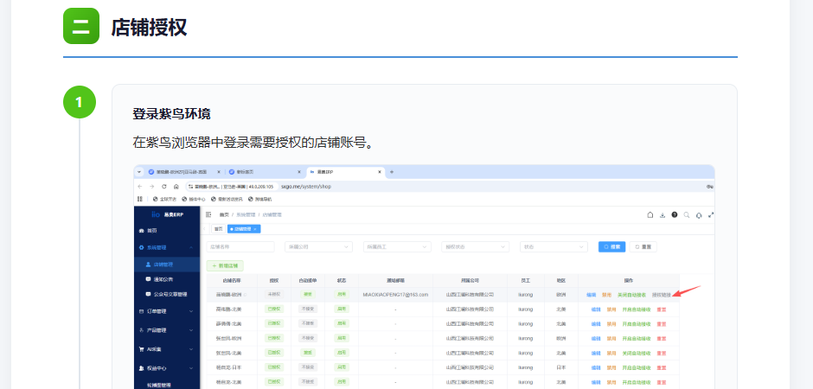Image resolution: width=813 pixels, height=389 pixels.
Task: Close the 易卖ERP browser tab
Action: pos(380,172)
